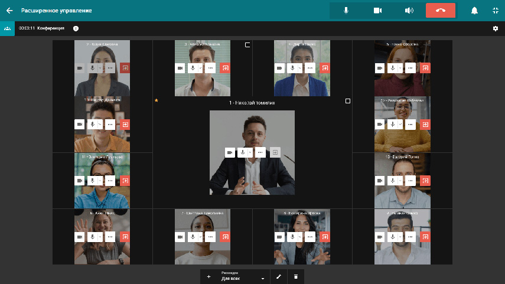Viewport: 505px width, 284px height.
Task: Open more options for participant 9
Action: 410,237
